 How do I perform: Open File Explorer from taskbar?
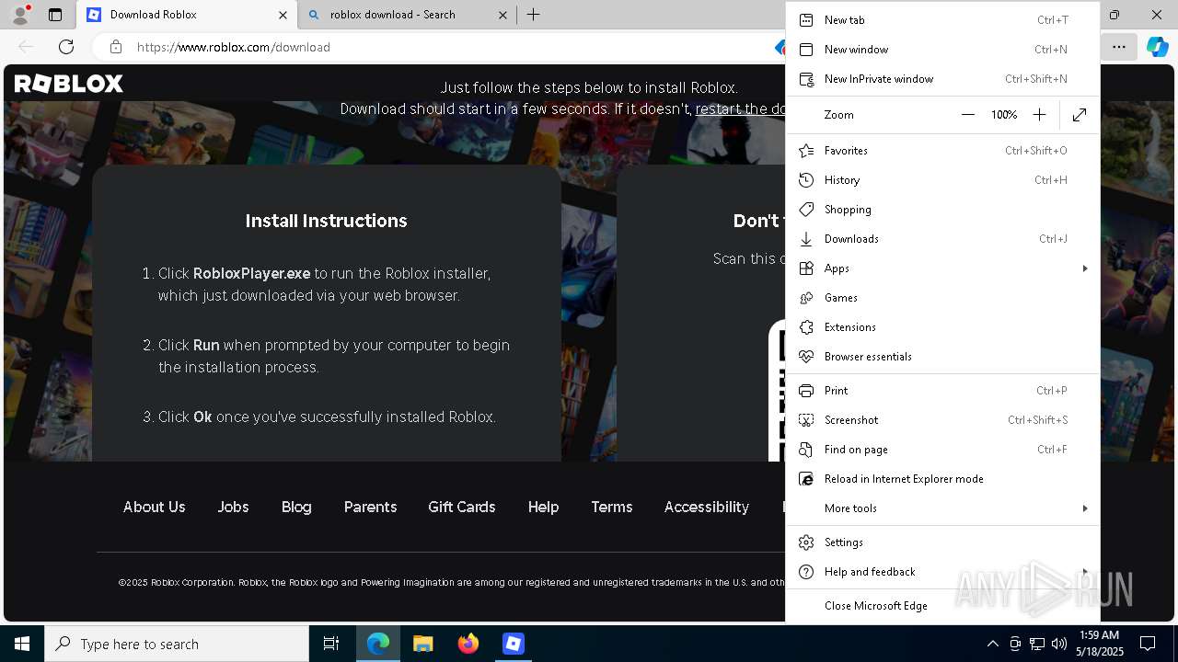(x=422, y=644)
